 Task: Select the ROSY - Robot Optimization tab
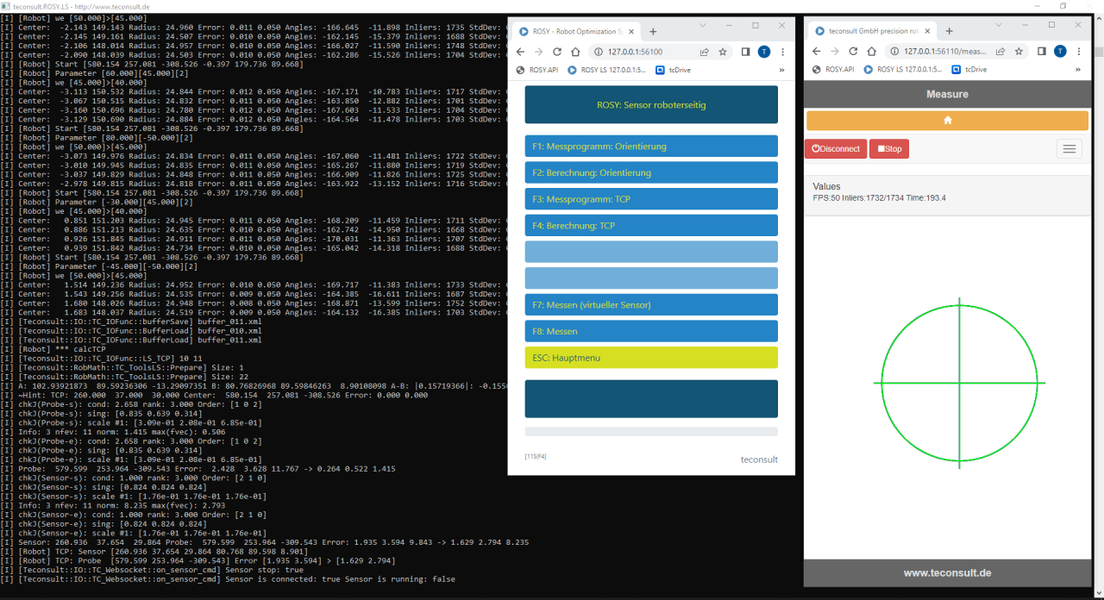578,31
